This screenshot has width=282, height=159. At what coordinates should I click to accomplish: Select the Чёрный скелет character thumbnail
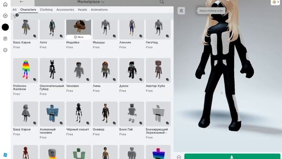[79, 114]
